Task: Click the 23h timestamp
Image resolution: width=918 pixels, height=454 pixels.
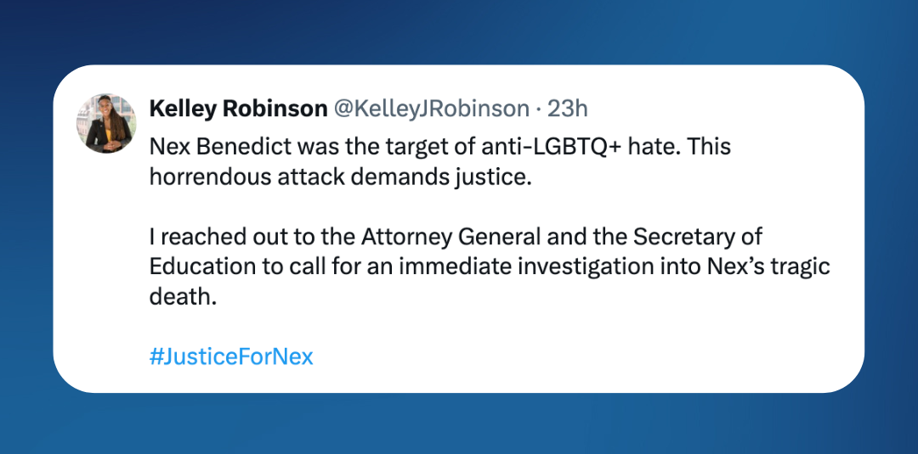Action: tap(568, 109)
